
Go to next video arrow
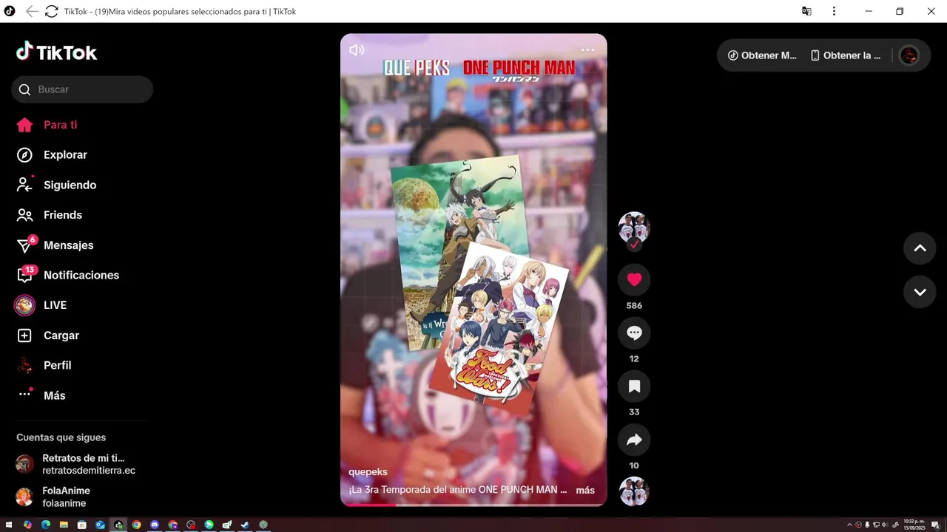pyautogui.click(x=920, y=292)
